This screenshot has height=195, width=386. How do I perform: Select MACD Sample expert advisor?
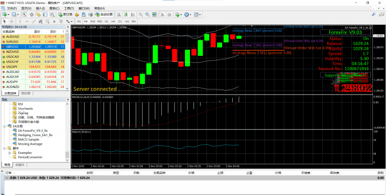pos(29,139)
